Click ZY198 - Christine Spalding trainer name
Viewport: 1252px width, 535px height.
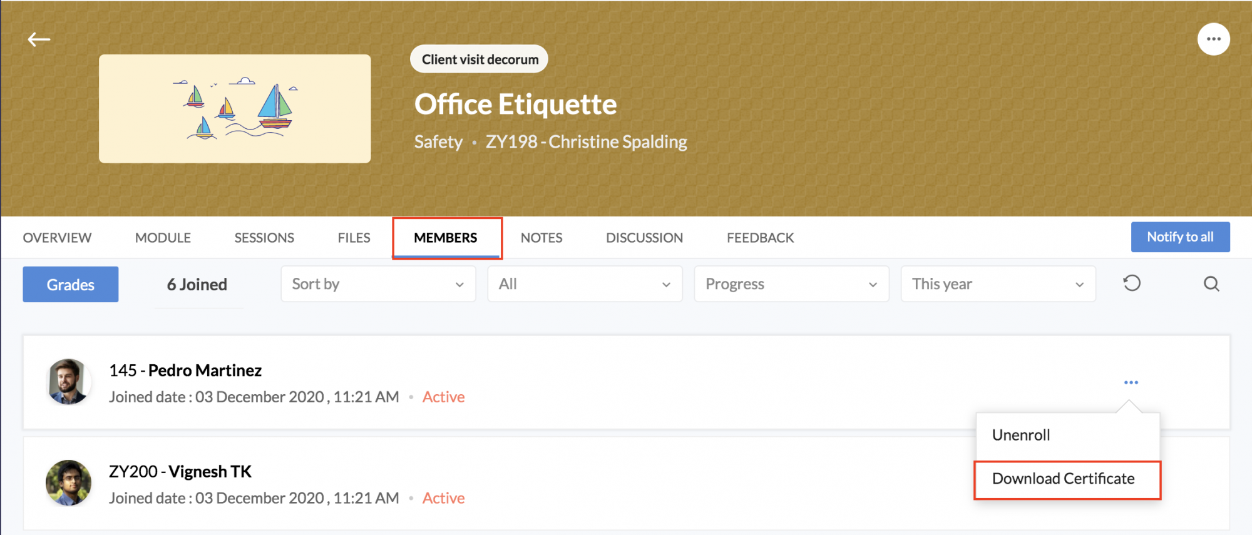pos(586,142)
